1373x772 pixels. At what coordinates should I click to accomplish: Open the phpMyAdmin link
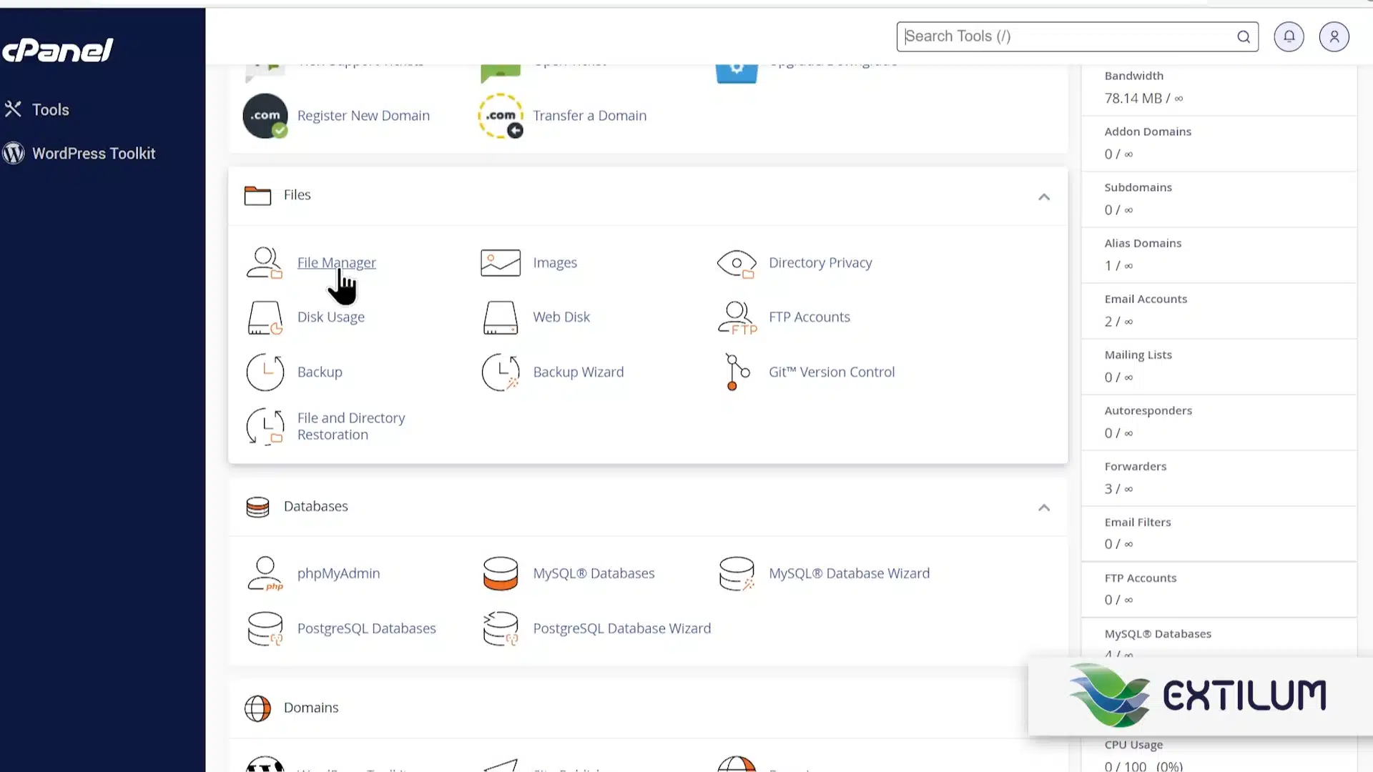338,574
